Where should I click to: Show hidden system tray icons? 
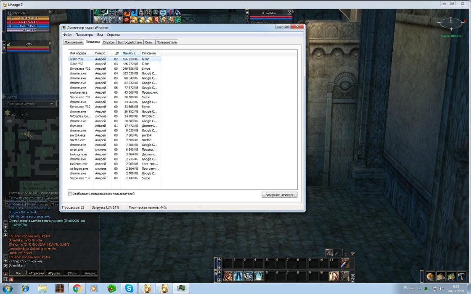(x=419, y=289)
